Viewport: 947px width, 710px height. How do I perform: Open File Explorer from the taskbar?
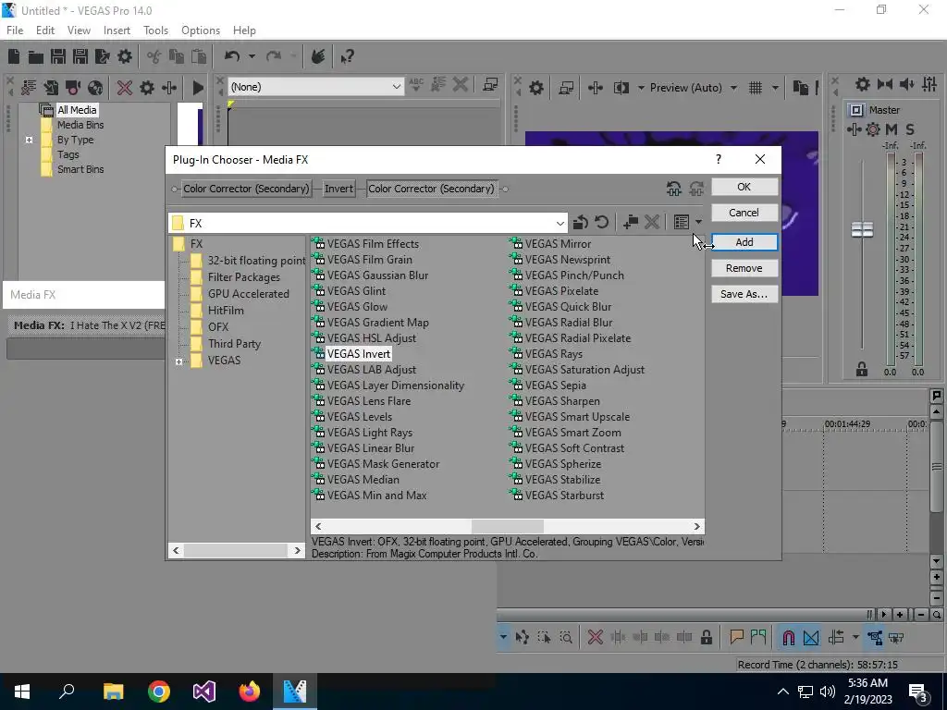pyautogui.click(x=113, y=692)
